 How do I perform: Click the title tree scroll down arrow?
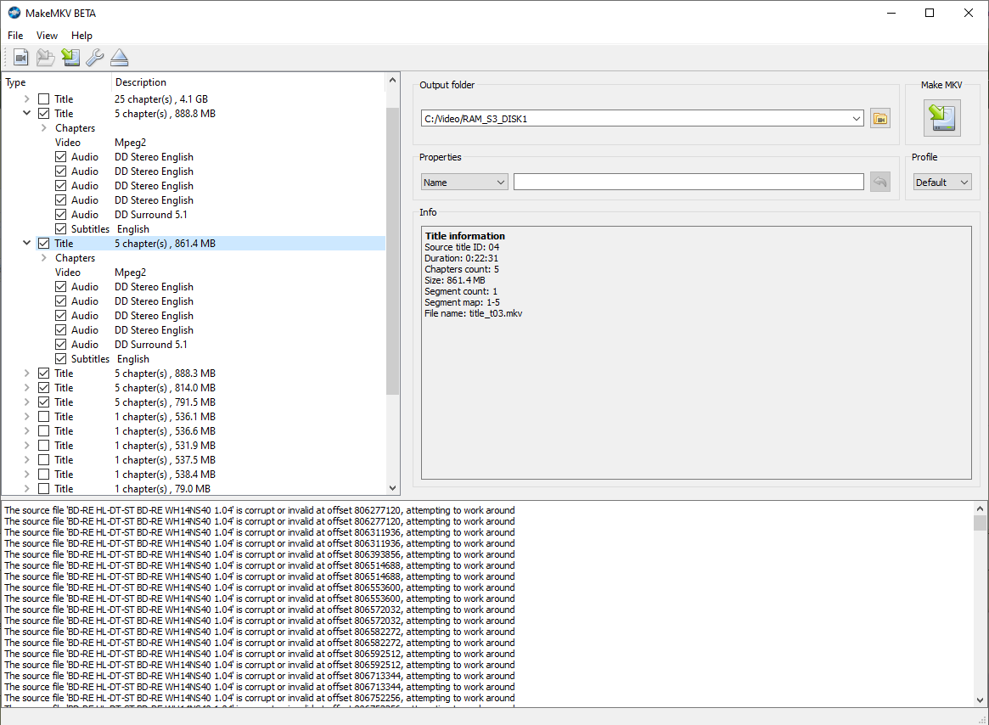[392, 488]
